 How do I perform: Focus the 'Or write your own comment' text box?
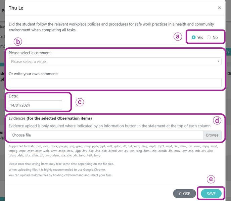coord(115,83)
